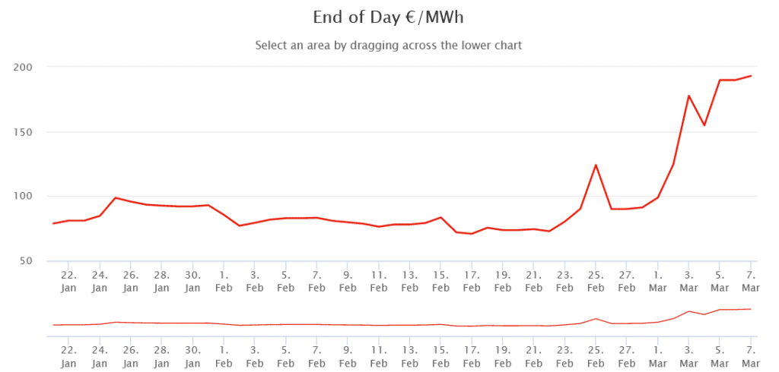Click the 17. Feb low point on main line

(471, 234)
